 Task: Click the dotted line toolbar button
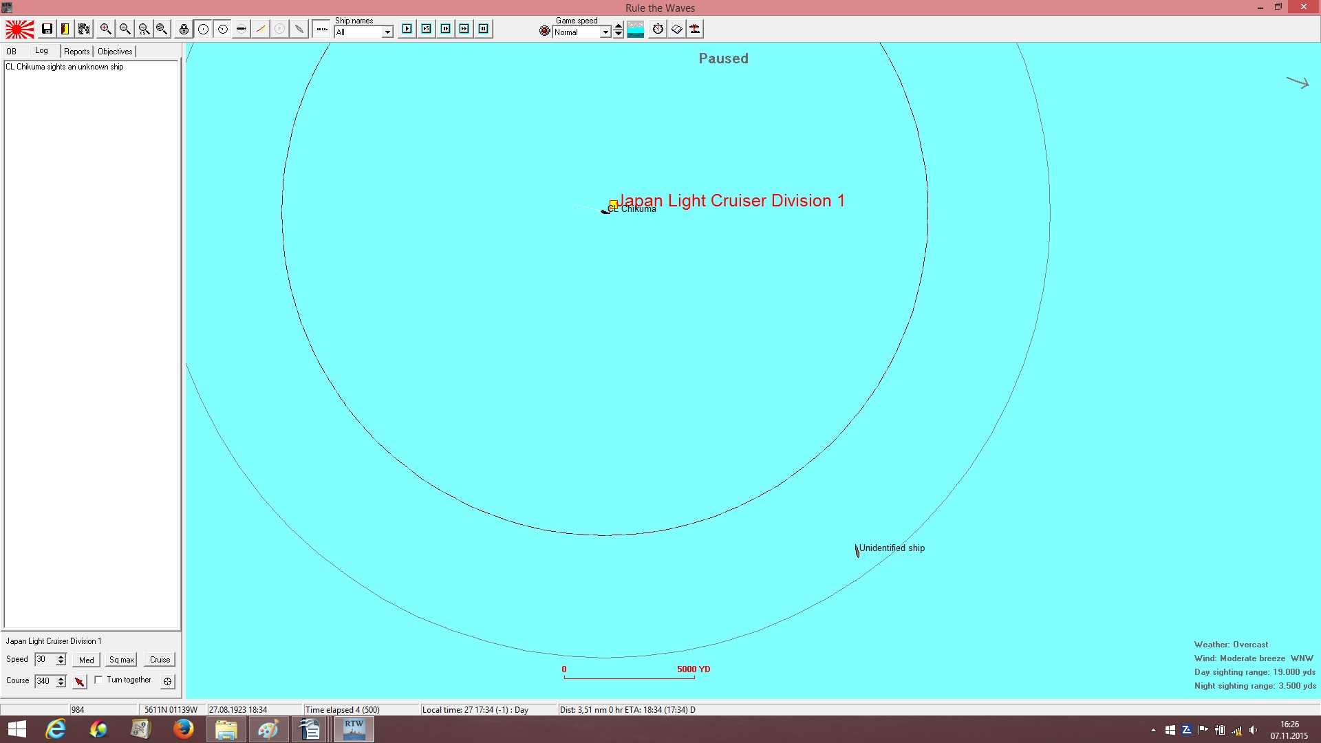pyautogui.click(x=322, y=29)
